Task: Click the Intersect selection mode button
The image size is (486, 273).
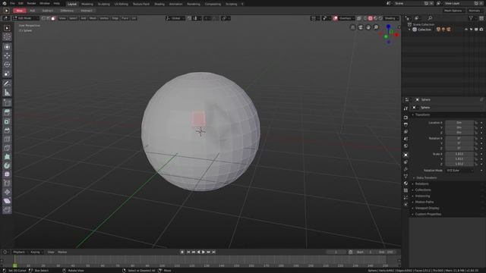Action: [x=87, y=11]
